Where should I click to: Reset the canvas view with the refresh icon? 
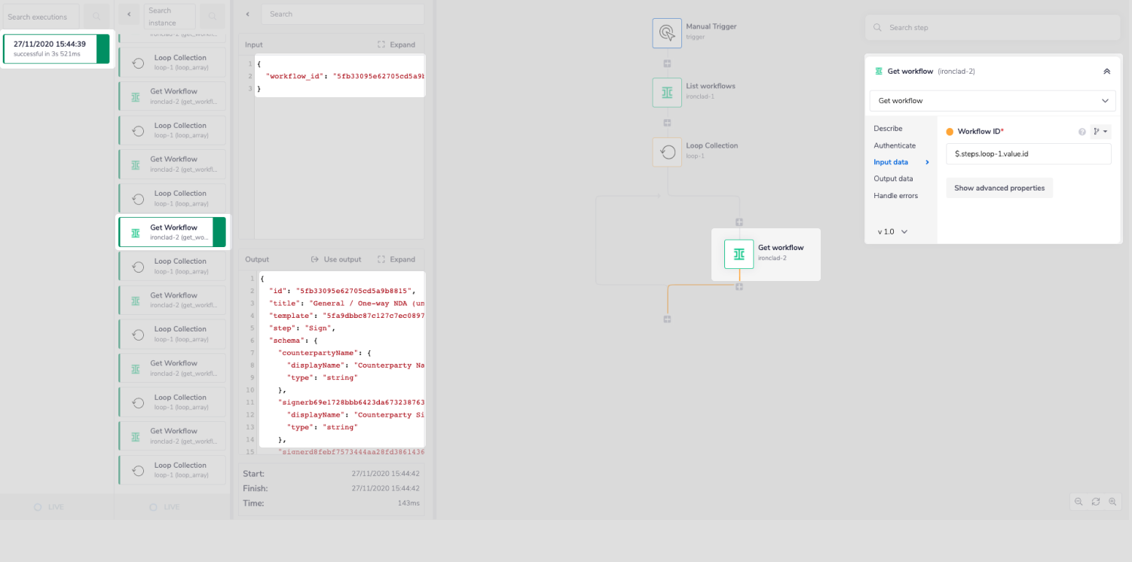tap(1096, 502)
